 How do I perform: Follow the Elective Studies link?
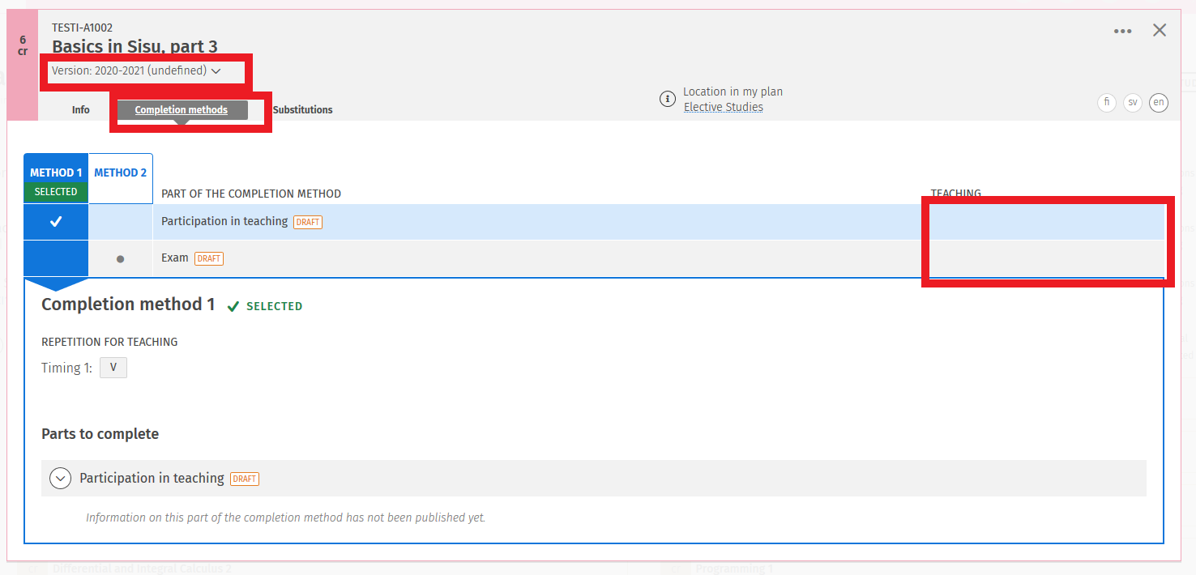click(723, 107)
